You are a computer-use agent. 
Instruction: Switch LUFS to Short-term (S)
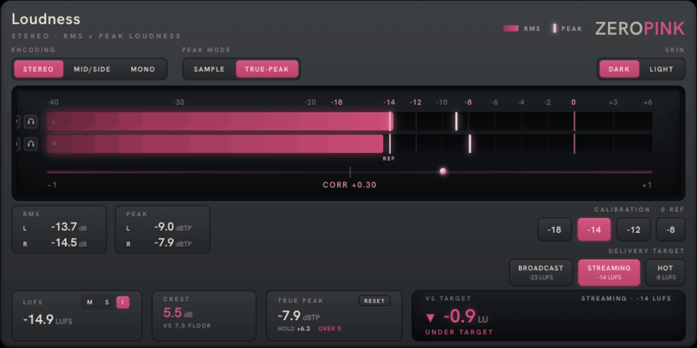(x=107, y=302)
